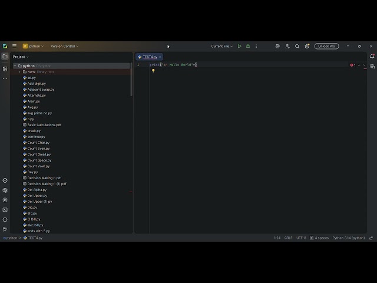
Task: Select Del Upper (1).py file
Action: pos(38,202)
